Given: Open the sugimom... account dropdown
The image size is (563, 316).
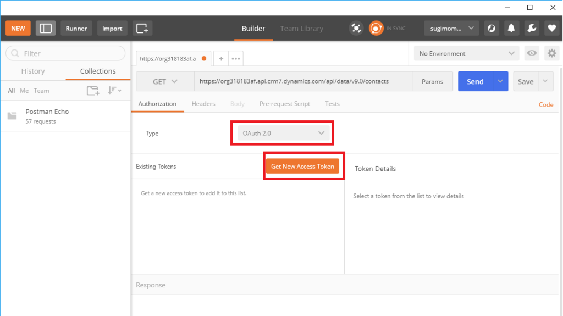Looking at the screenshot, I should [451, 29].
